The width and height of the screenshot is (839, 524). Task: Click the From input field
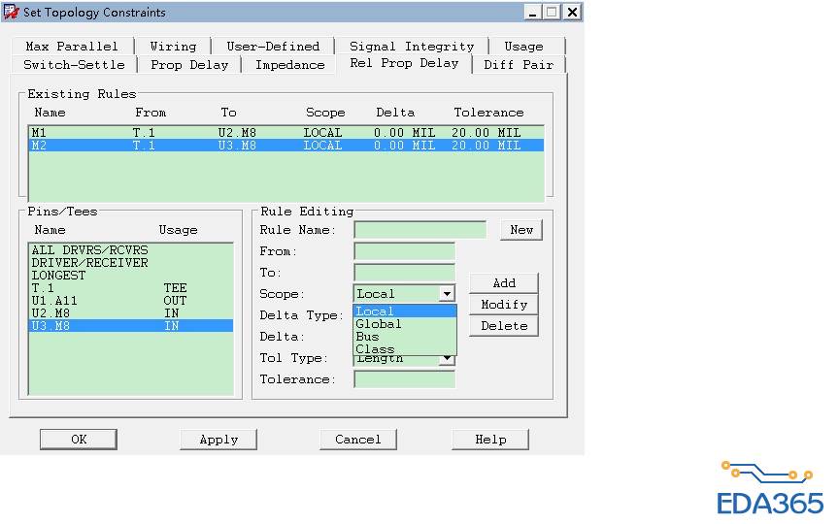click(405, 251)
